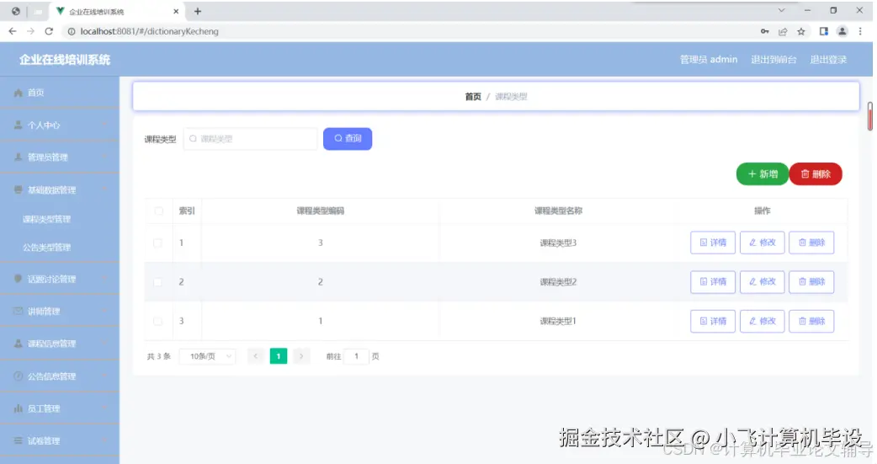
Task: Expand the 讲师管理 sidebar menu
Action: [60, 312]
